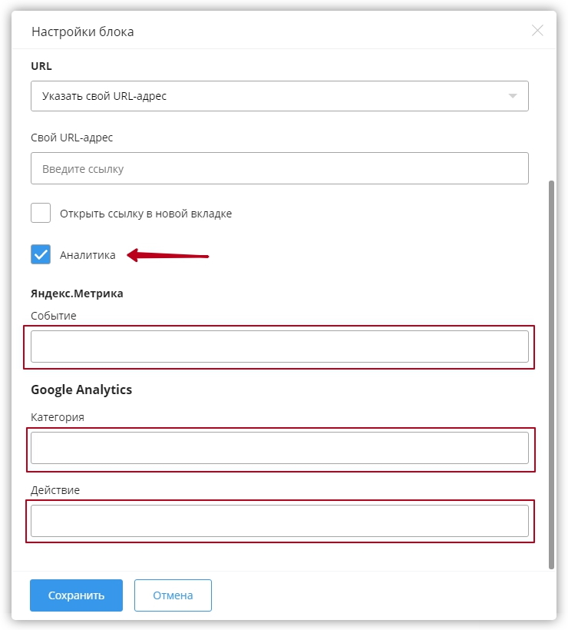
Task: Click the bold URL label
Action: tap(41, 66)
